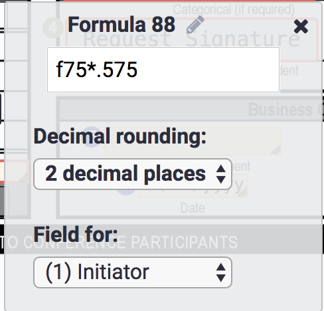Click the blue circle badge beside the yellow text area

[92, 137]
